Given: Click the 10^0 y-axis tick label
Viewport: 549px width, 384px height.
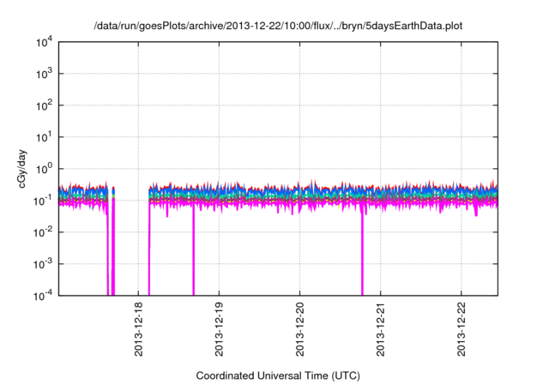Looking at the screenshot, I should 45,170.
